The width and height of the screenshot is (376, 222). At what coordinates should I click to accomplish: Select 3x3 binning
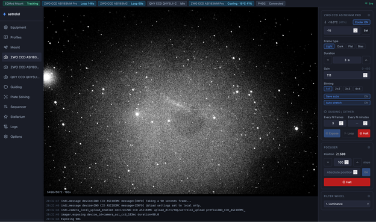coord(348,88)
